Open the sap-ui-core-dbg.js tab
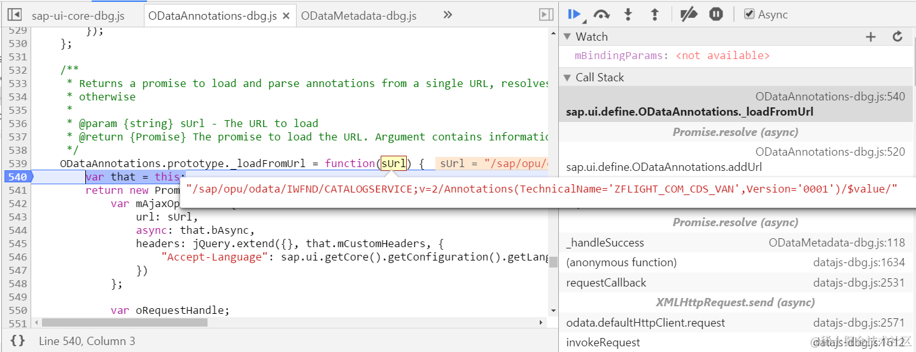The image size is (916, 352). pyautogui.click(x=78, y=15)
